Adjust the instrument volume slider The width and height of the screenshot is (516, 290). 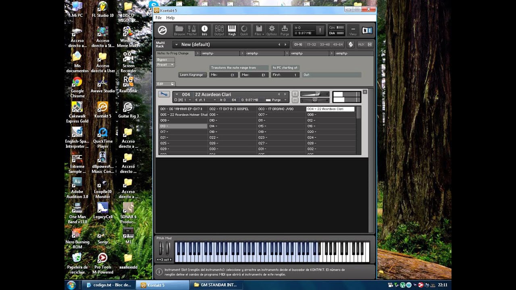click(314, 94)
